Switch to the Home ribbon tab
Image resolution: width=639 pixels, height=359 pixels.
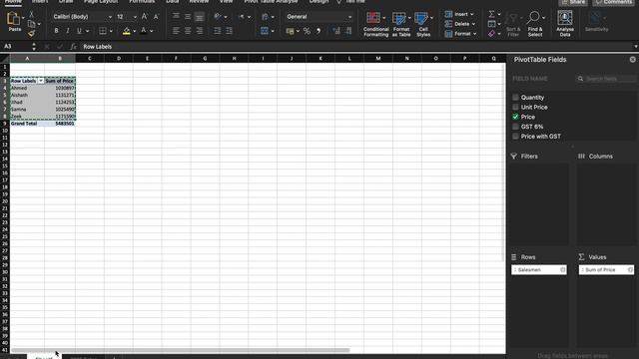[x=13, y=2]
